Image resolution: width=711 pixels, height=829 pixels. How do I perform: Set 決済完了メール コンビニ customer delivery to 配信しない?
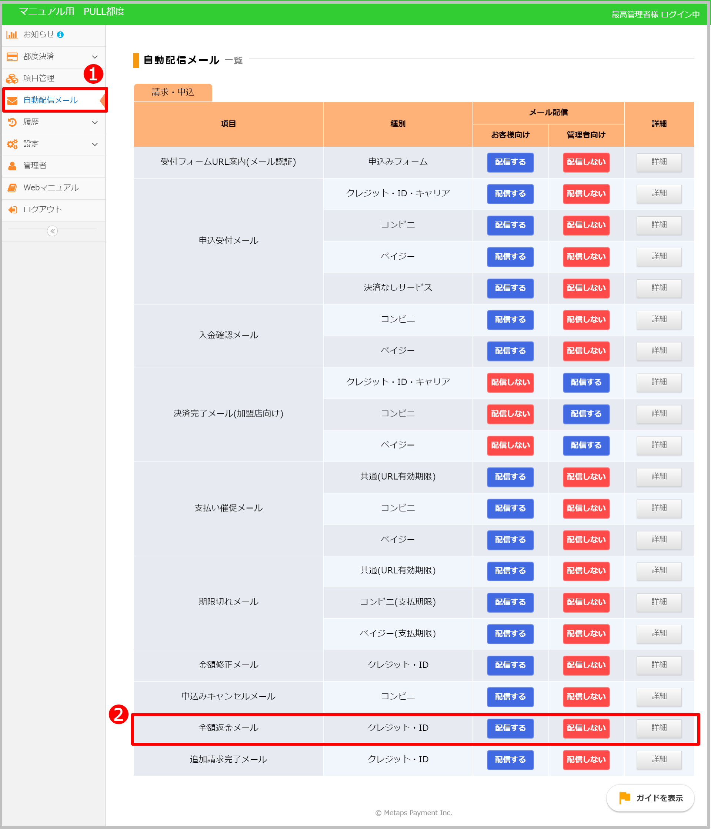click(x=510, y=414)
